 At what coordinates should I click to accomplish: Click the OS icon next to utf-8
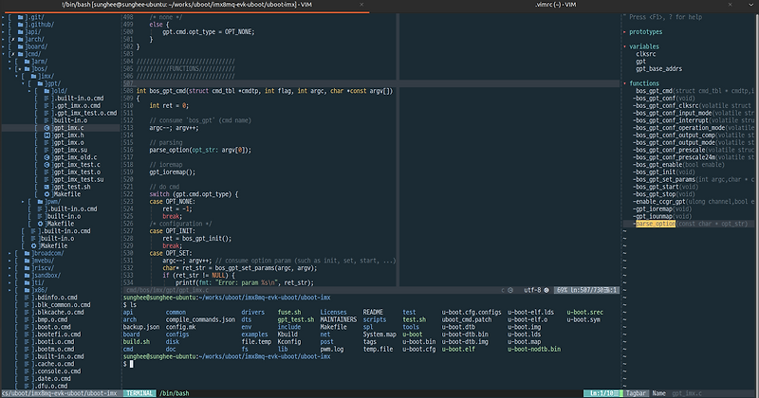(546, 291)
